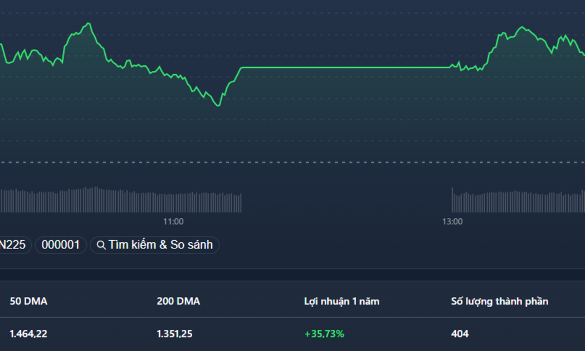Click the 200 DMA label

178,301
